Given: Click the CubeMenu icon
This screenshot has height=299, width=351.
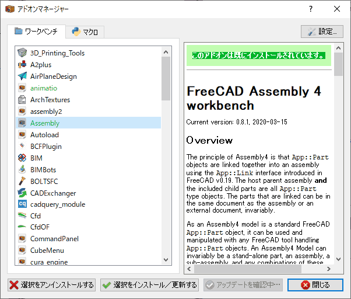Looking at the screenshot, I should [x=22, y=250].
